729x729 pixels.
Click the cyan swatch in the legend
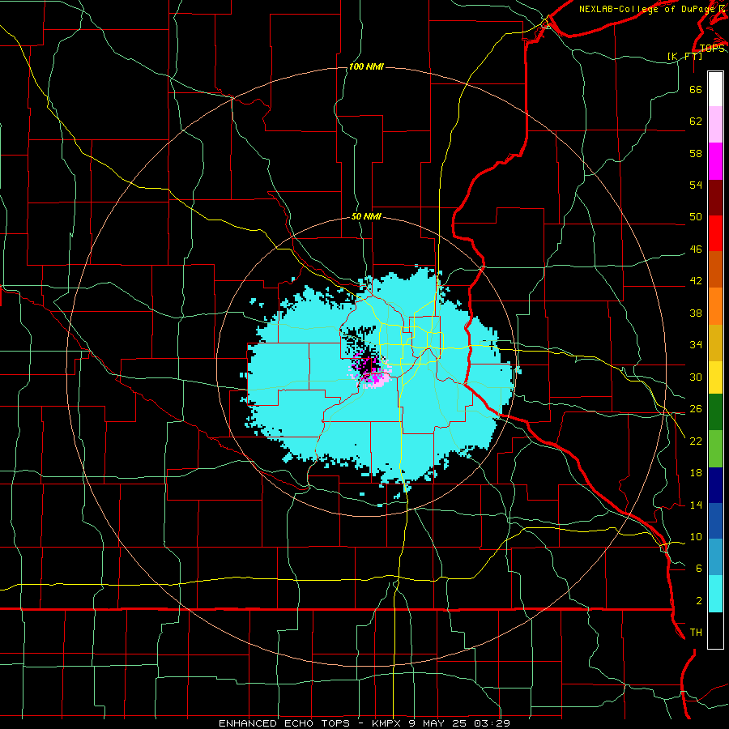715,594
